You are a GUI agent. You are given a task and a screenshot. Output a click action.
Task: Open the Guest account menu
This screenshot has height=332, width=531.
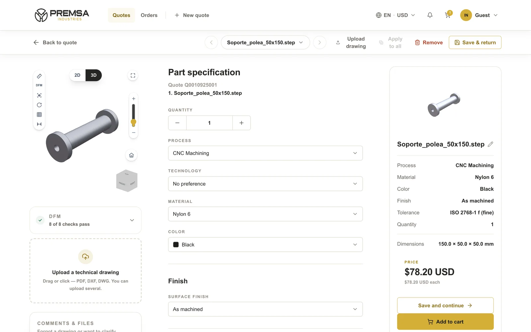[479, 15]
